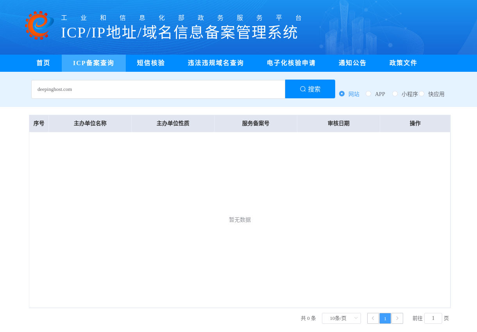Go to next page arrow
477x332 pixels.
(x=397, y=318)
